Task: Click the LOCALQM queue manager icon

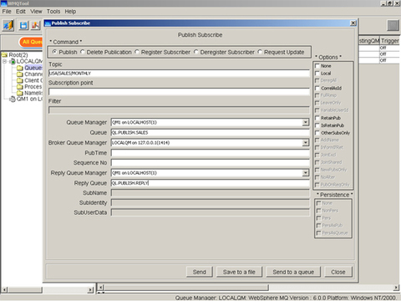Action: coord(13,61)
